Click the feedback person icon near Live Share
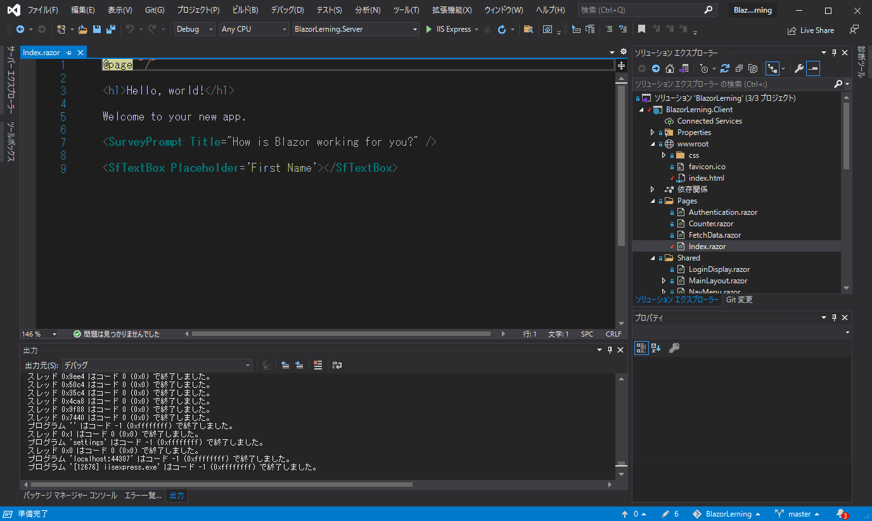Viewport: 872px width, 521px height. click(x=854, y=29)
